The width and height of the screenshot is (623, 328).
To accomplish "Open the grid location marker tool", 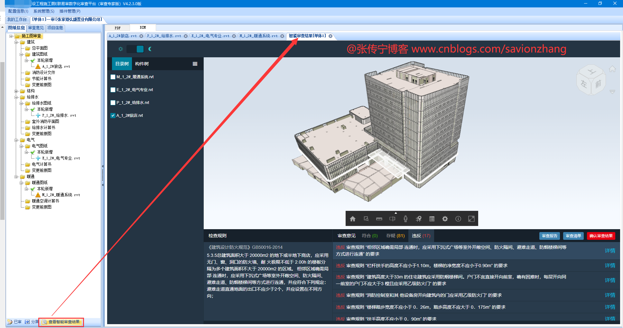I will pyautogui.click(x=419, y=219).
